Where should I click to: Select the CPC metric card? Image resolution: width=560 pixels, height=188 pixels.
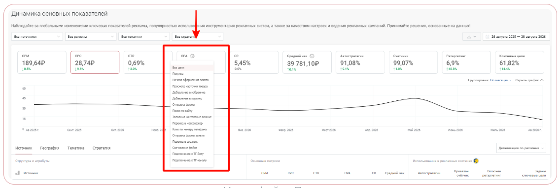click(95, 62)
